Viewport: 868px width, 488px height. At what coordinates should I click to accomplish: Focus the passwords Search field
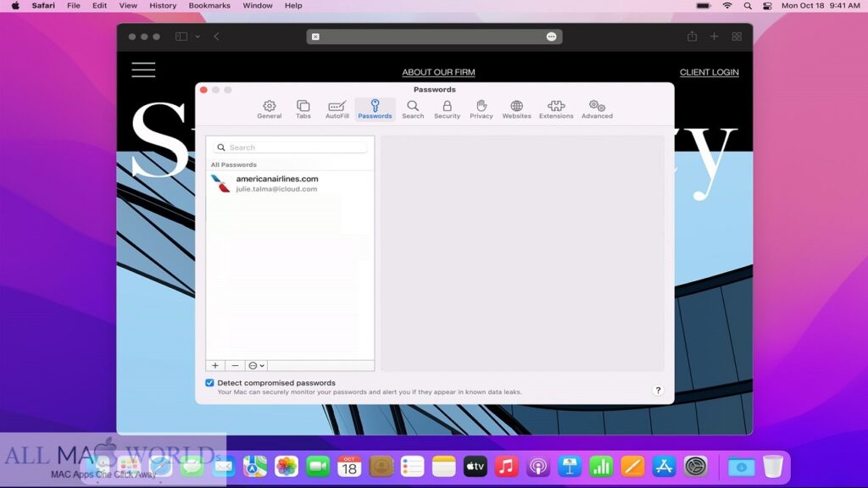pos(290,147)
